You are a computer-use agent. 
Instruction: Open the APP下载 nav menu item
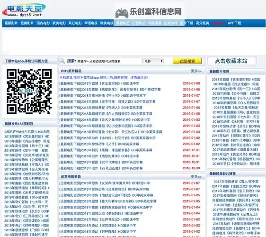pos(234,23)
